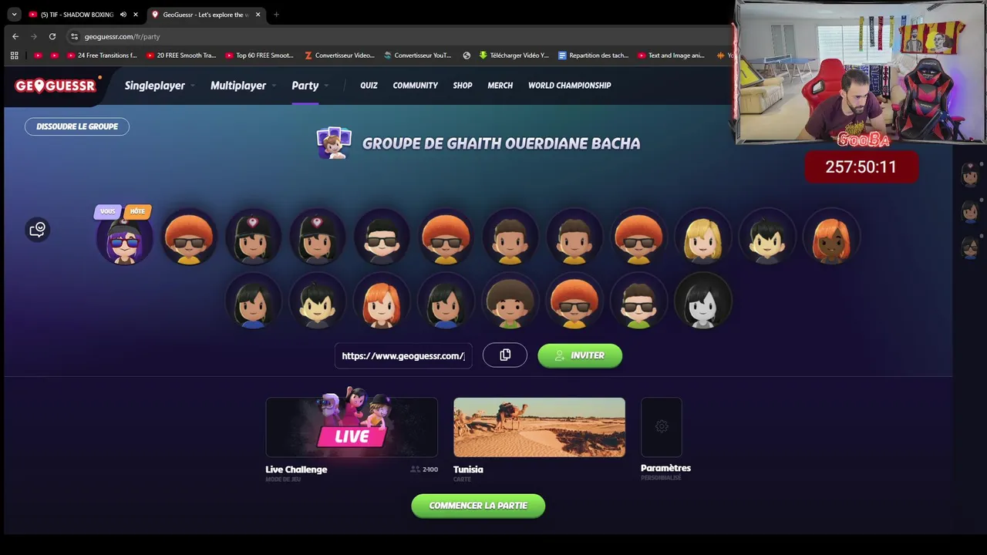Open the globe-icon bookmark

point(467,55)
